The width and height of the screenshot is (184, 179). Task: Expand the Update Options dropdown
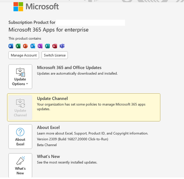20,77
